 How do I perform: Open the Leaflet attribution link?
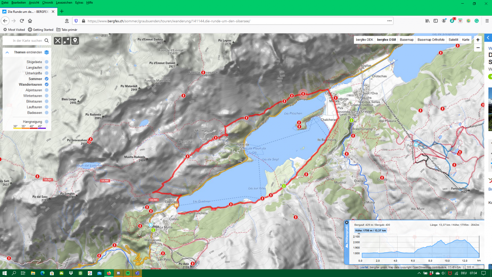[363, 267]
